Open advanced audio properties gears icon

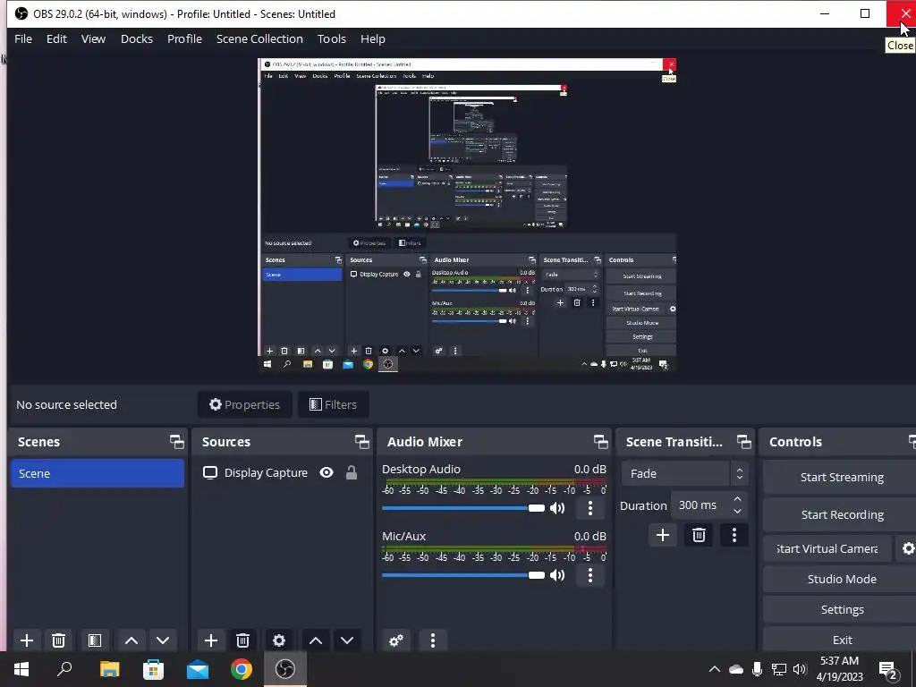[396, 640]
